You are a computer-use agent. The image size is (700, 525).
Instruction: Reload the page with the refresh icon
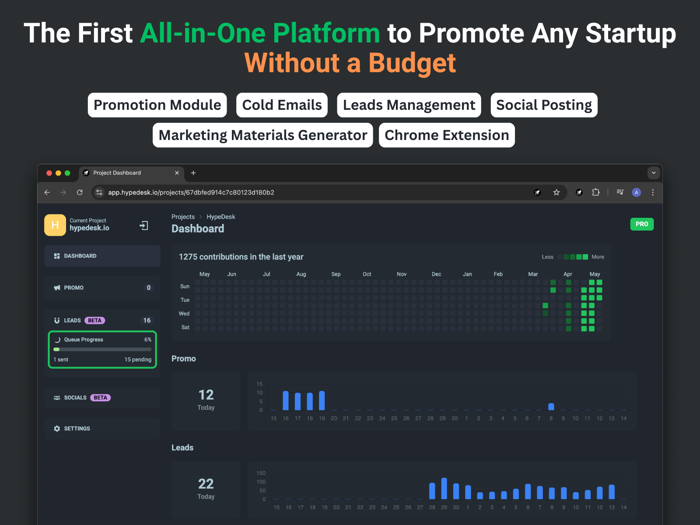click(x=80, y=192)
